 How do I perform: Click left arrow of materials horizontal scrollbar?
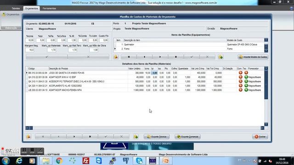[x=28, y=128]
